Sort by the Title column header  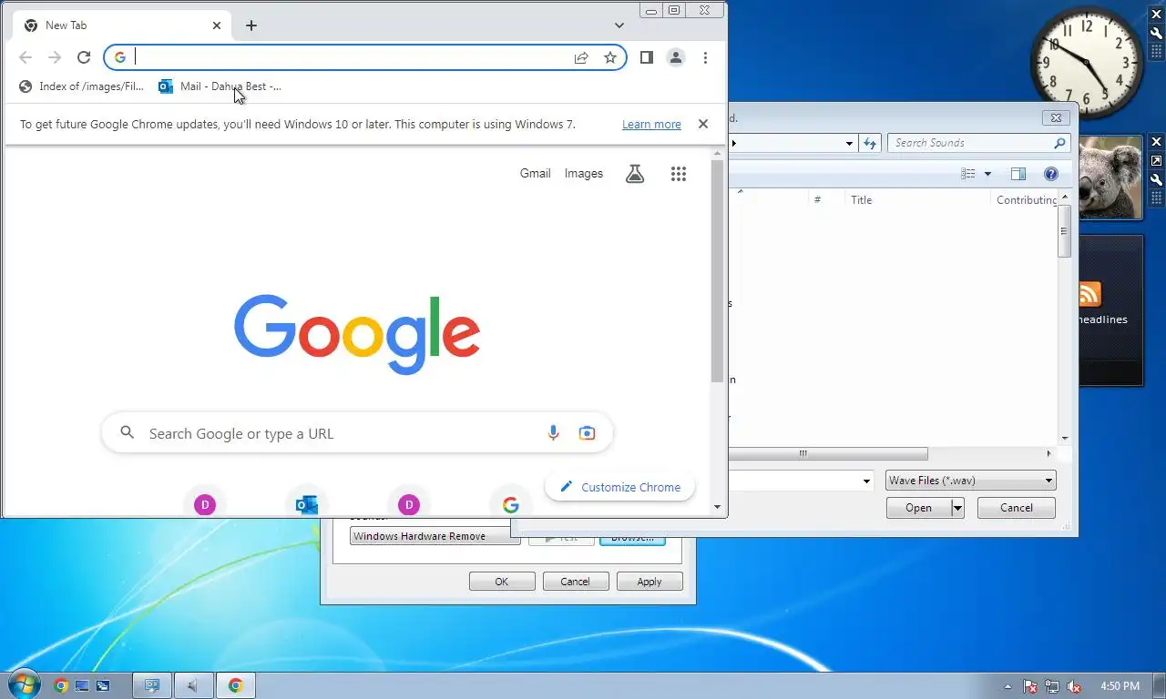pos(915,199)
